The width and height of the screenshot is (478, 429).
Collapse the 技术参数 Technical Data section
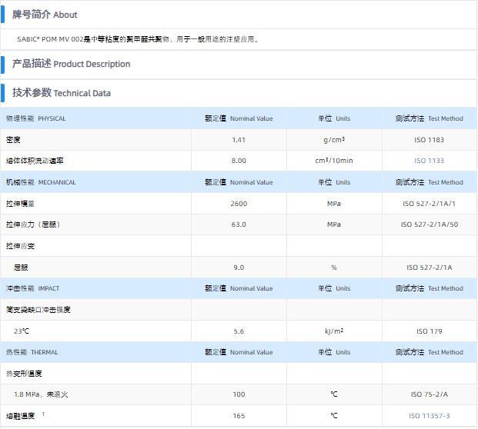pos(62,93)
